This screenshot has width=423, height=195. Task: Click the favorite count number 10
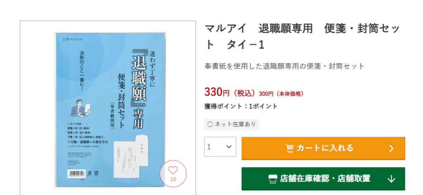click(x=173, y=179)
